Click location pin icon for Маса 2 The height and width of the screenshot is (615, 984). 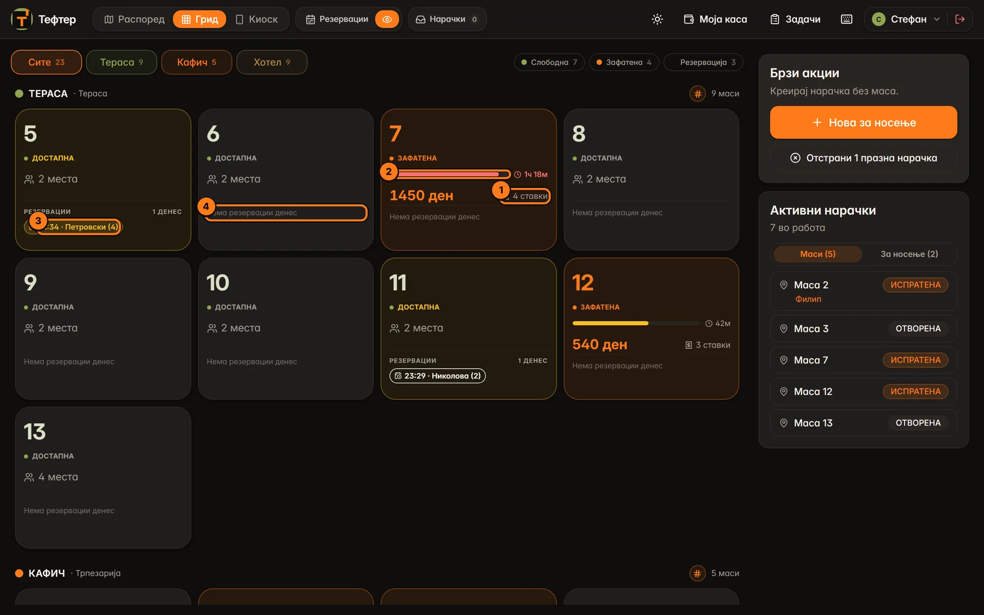pyautogui.click(x=784, y=285)
